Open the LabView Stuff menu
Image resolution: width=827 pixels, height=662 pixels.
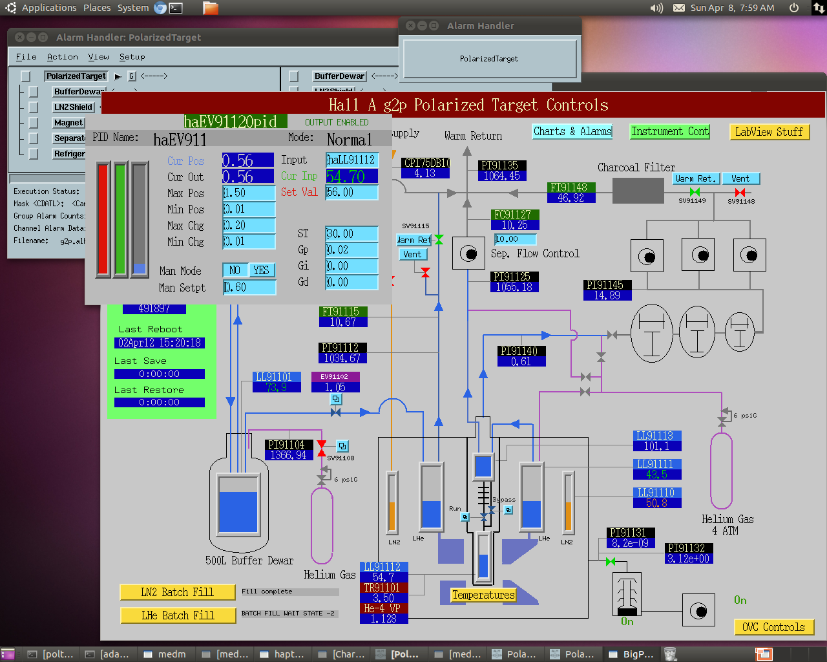tap(769, 132)
